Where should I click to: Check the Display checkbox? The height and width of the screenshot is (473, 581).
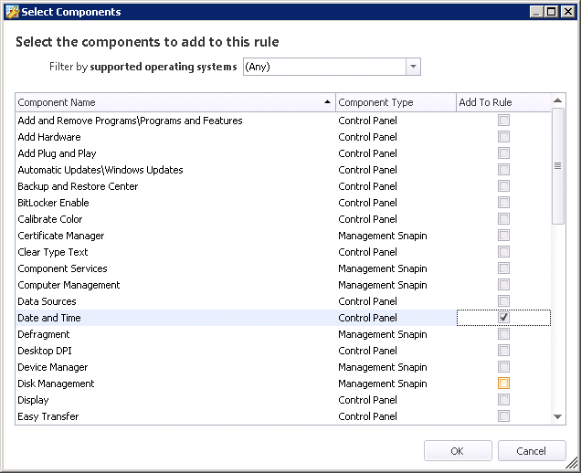(503, 400)
